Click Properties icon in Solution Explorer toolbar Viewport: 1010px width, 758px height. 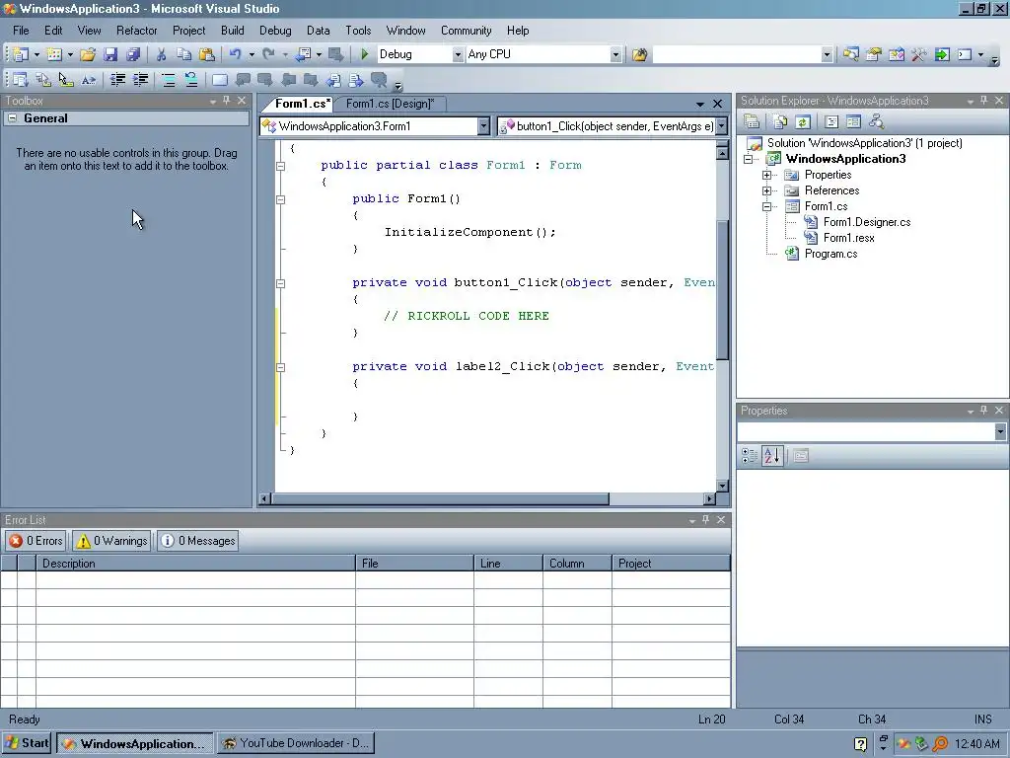coord(751,121)
